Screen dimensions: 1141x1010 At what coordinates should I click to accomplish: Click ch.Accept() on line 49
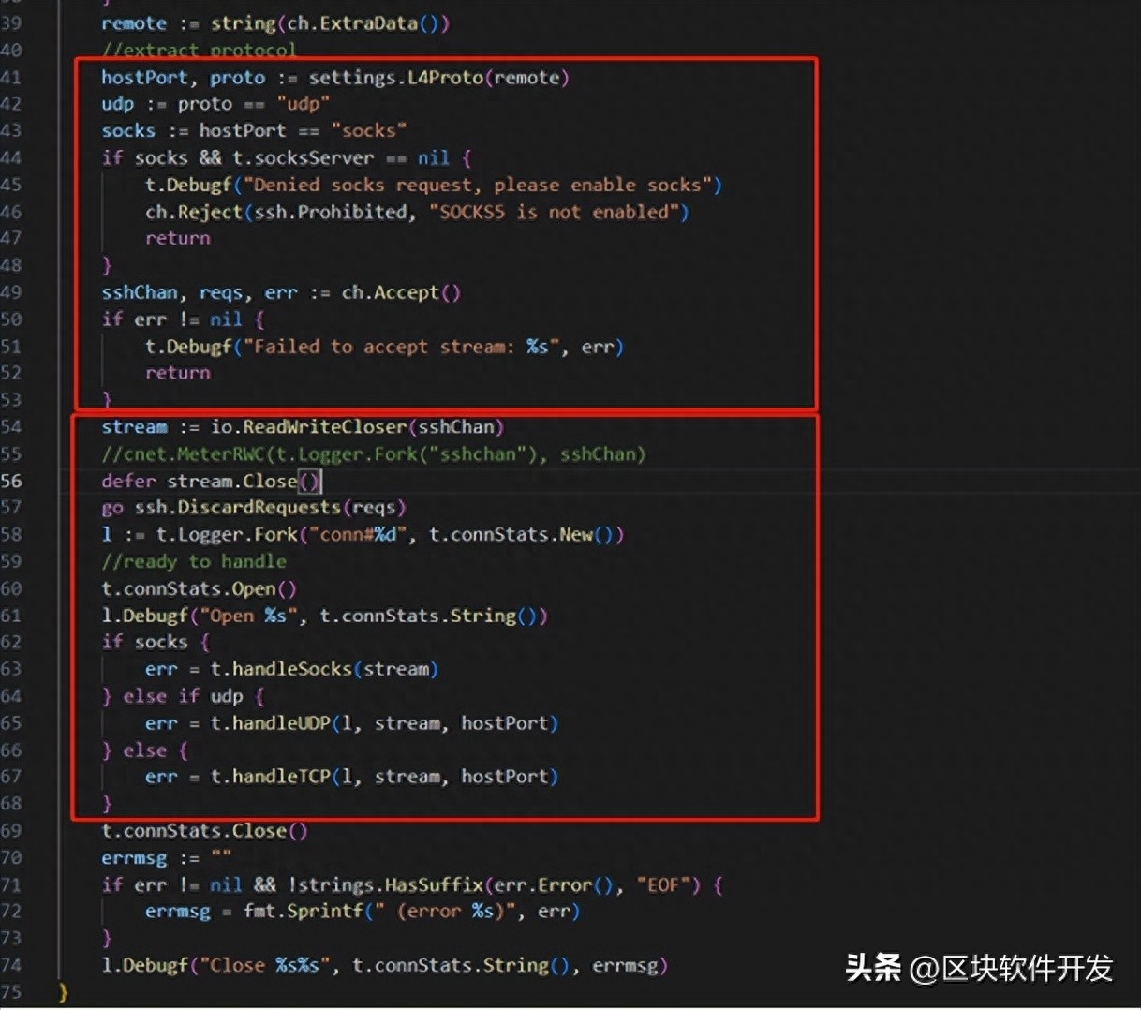click(401, 292)
